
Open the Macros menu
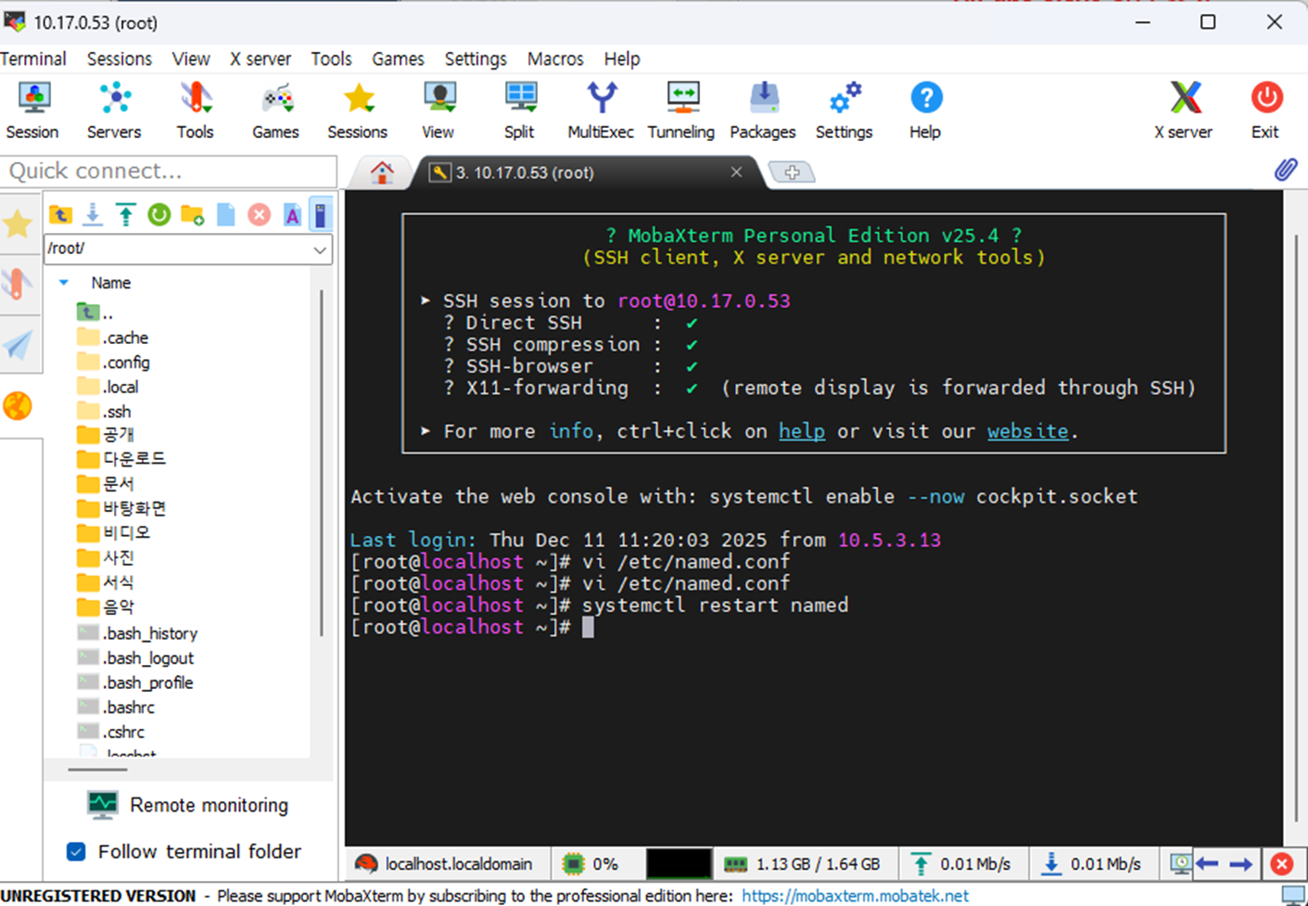tap(555, 58)
